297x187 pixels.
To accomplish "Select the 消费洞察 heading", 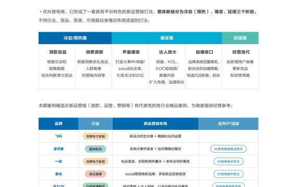I will 94,52.
